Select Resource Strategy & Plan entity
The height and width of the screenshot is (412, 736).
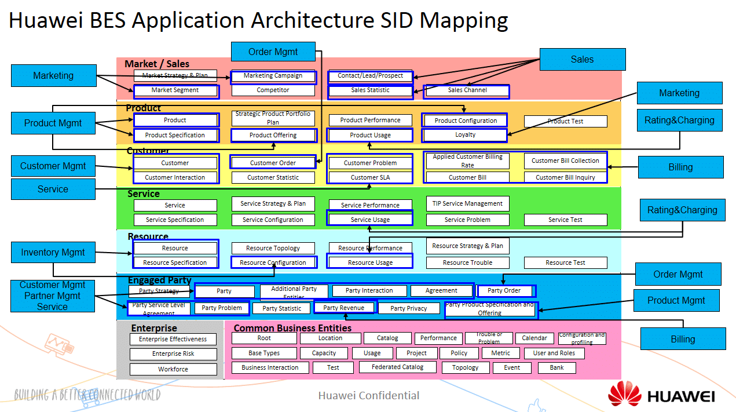point(468,246)
